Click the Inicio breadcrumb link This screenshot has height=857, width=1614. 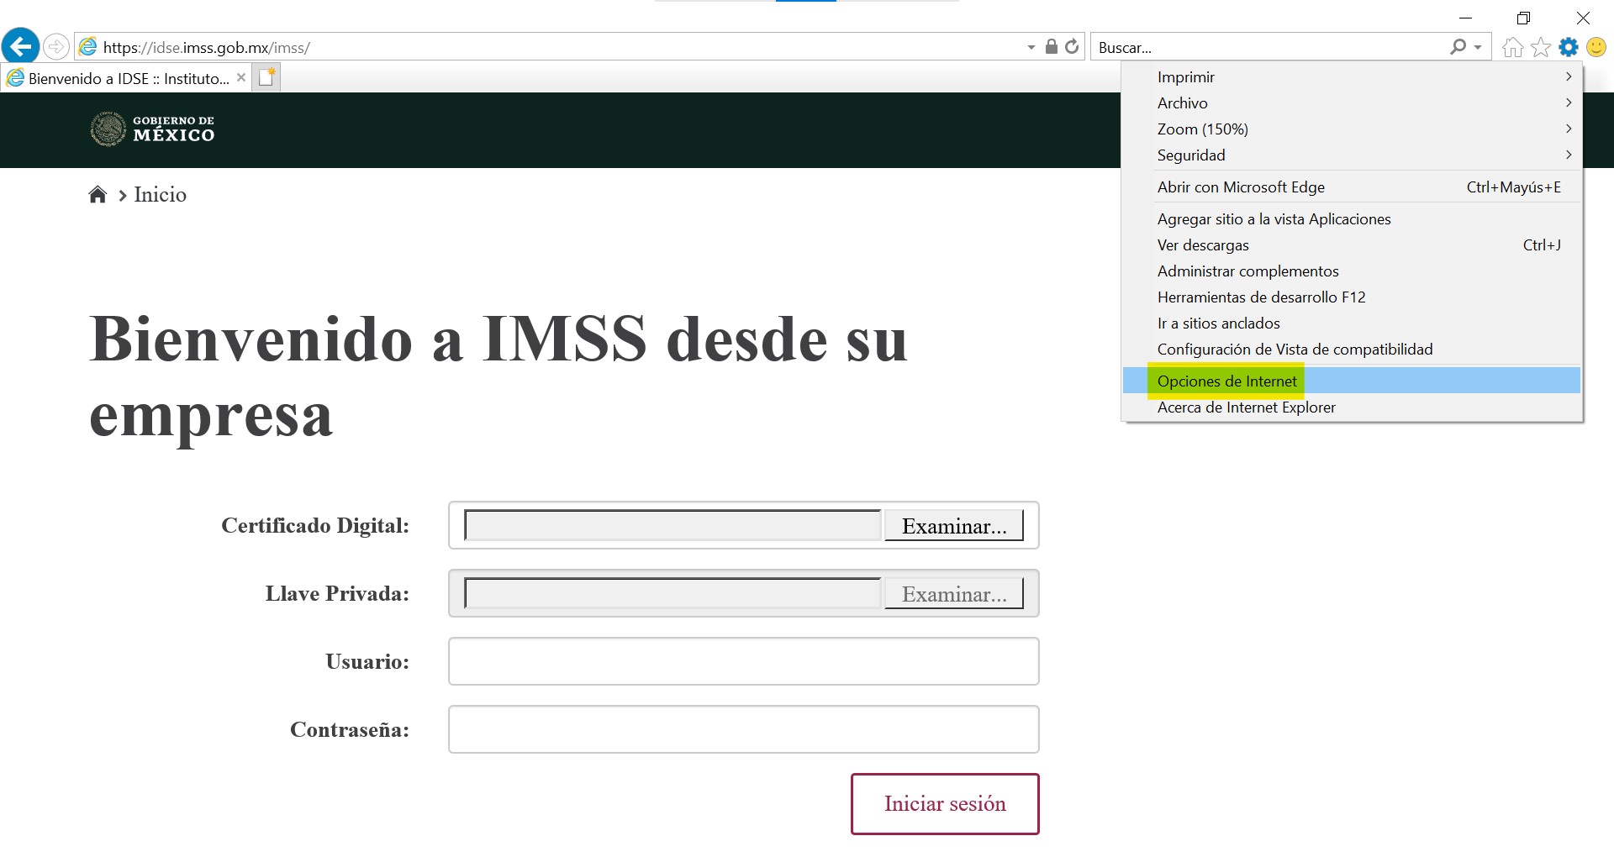click(161, 195)
